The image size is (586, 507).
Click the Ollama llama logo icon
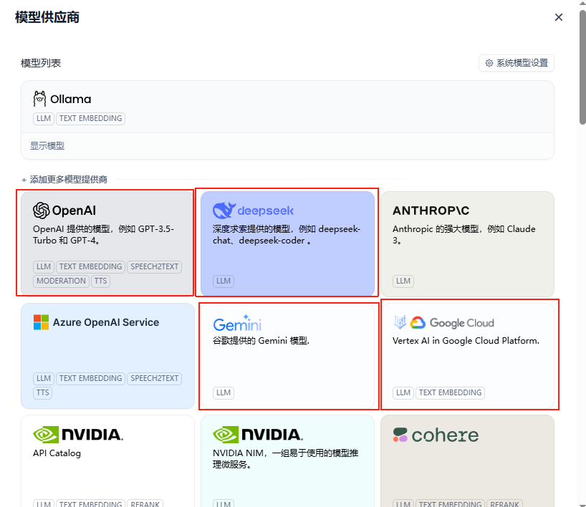pos(40,99)
